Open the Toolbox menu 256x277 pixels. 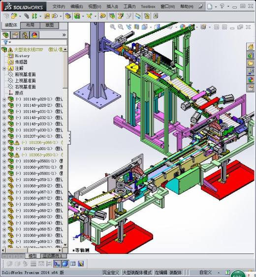(x=148, y=6)
